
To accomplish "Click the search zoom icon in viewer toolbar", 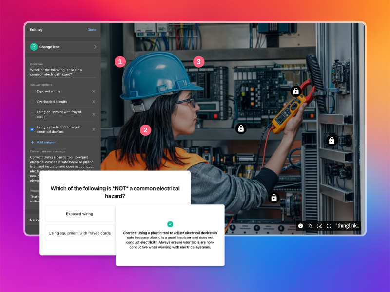I will pyautogui.click(x=320, y=226).
